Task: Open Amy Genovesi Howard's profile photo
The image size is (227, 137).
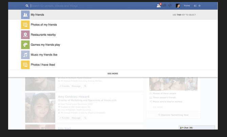Action: point(40,107)
